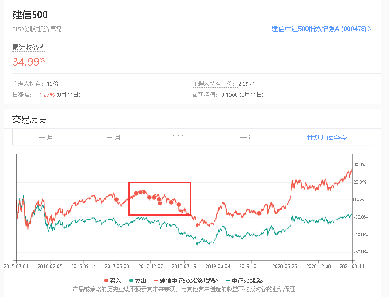Toggle the 中证500指数 series in legend
389x297 pixels.
coord(245,281)
